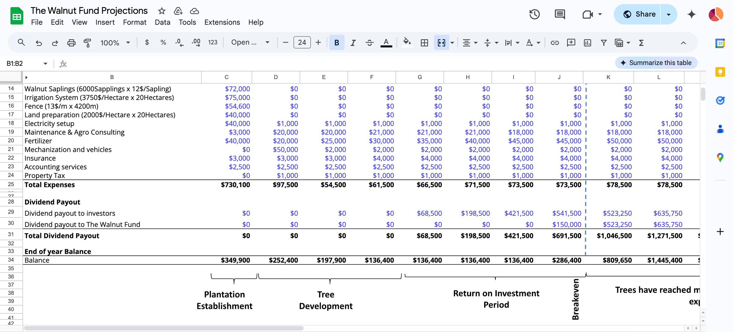The image size is (733, 332).
Task: Redo the last action
Action: (55, 42)
